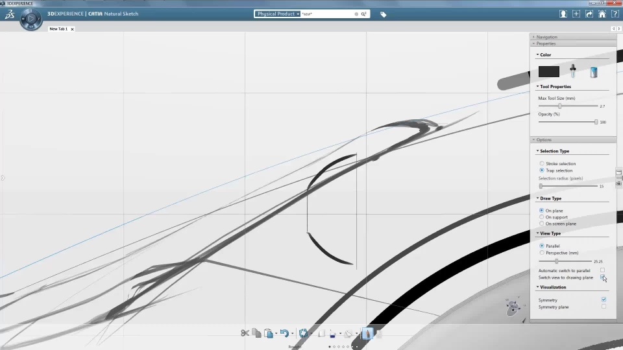Collapse the Options panel section
Screen dimensions: 623x350
tap(573, 140)
